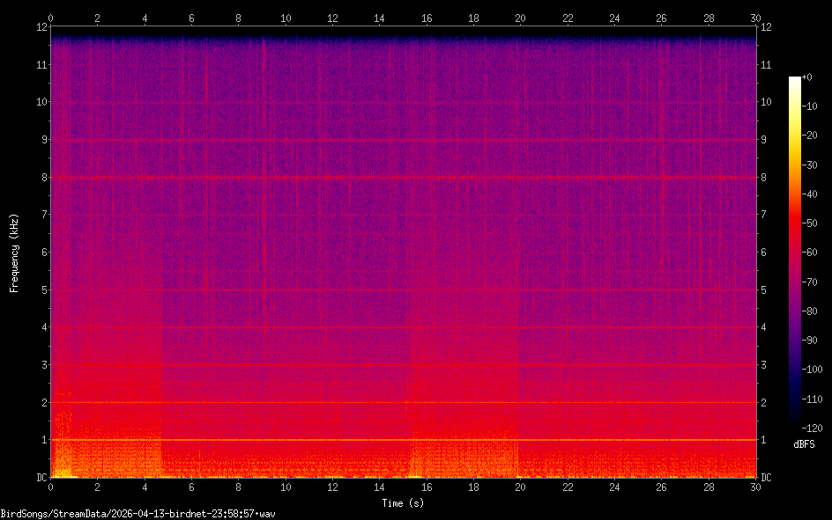Click the 3 kHz label on the left axis
832x520 pixels.
pyautogui.click(x=41, y=365)
